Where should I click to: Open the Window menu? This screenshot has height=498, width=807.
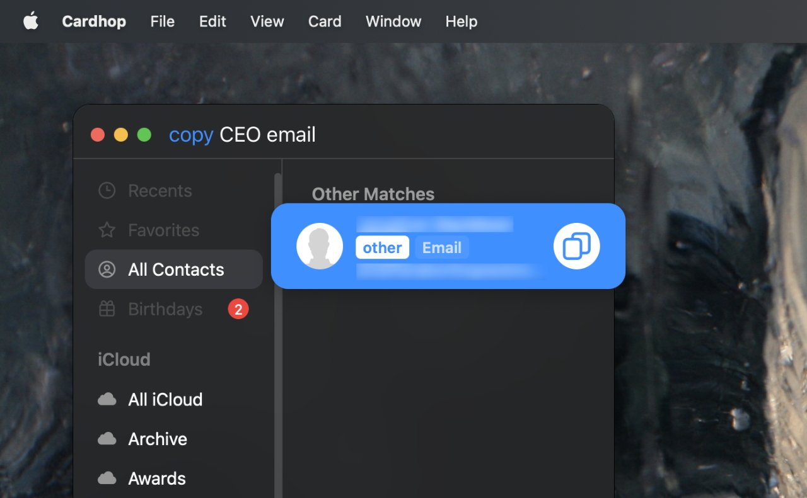pos(393,21)
